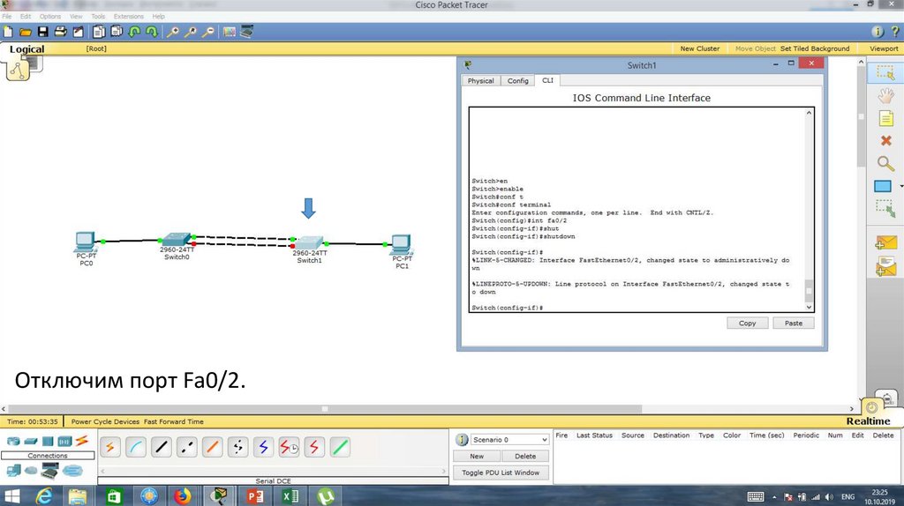The height and width of the screenshot is (506, 904).
Task: Expand the drawing tool dropdown arrow
Action: [901, 187]
